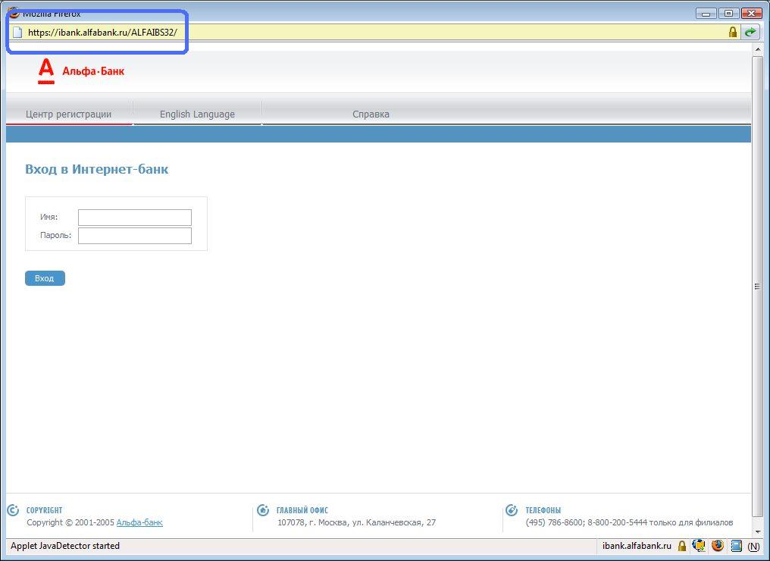
Task: Click the Вход в Интернет-банк heading
Action: click(97, 169)
